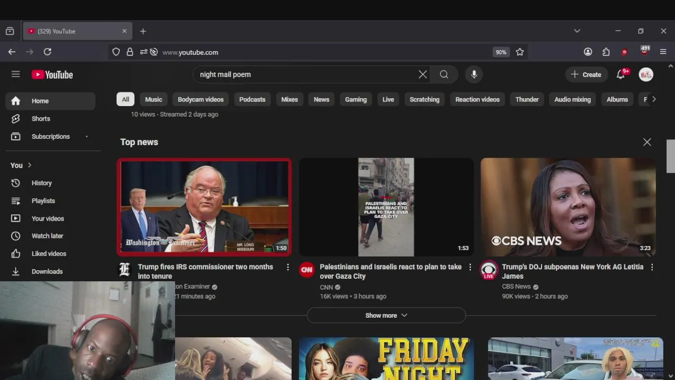The image size is (675, 380).
Task: Open Your videos in sidebar
Action: tap(50, 218)
